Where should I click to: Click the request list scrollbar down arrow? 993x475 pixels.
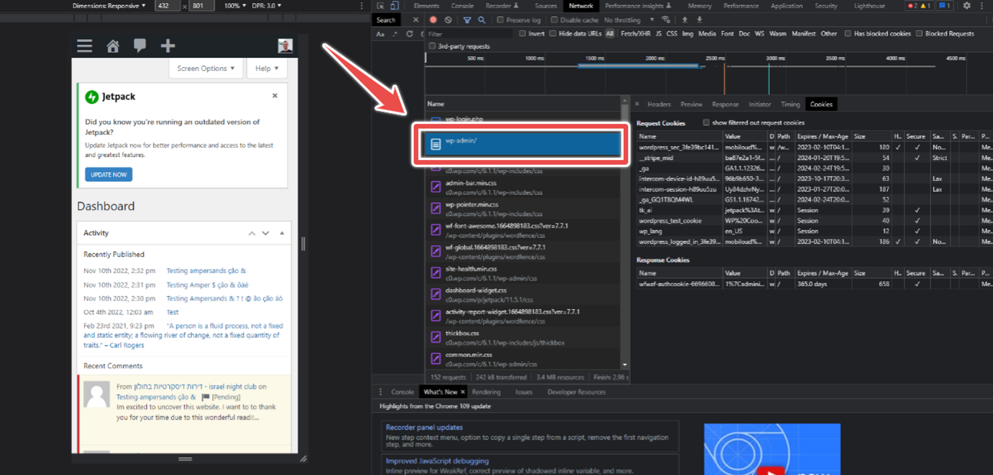tap(625, 365)
